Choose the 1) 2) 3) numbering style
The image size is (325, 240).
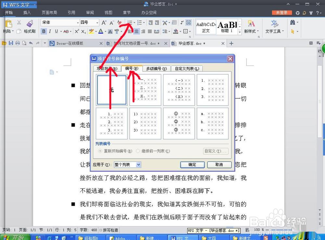(x=145, y=124)
